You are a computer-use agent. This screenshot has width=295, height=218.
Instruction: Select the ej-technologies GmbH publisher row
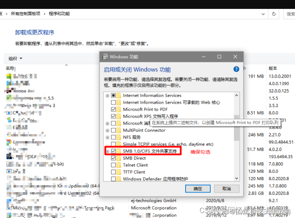pyautogui.click(x=153, y=201)
